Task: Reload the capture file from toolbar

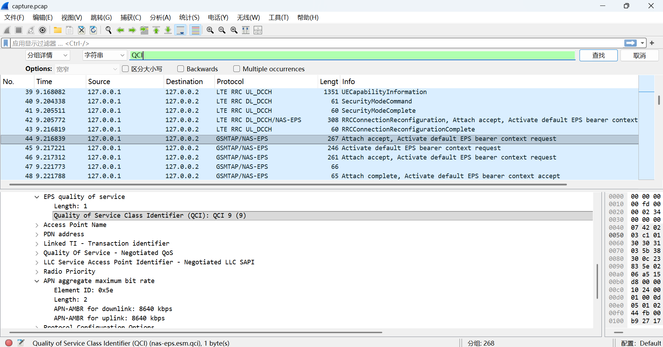Action: tap(93, 30)
